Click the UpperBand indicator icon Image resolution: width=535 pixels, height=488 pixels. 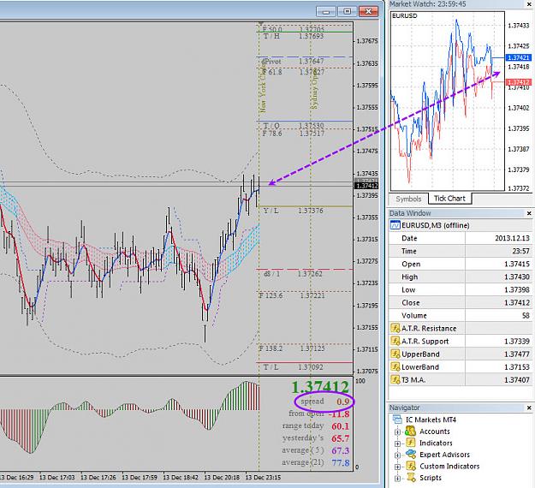(395, 354)
